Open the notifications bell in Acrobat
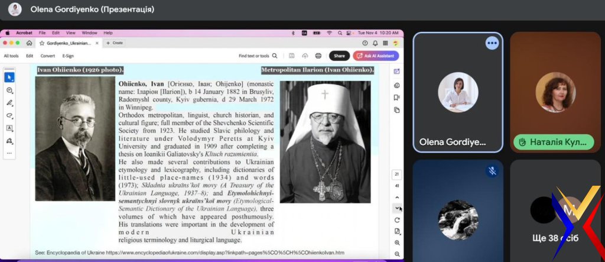The image size is (605, 262). click(376, 43)
